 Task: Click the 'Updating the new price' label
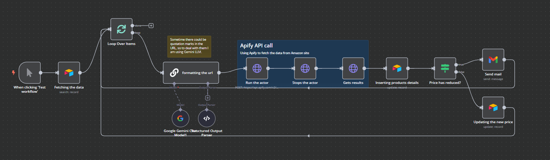[x=493, y=122]
